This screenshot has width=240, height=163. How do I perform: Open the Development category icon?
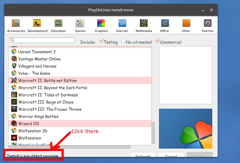(37, 23)
